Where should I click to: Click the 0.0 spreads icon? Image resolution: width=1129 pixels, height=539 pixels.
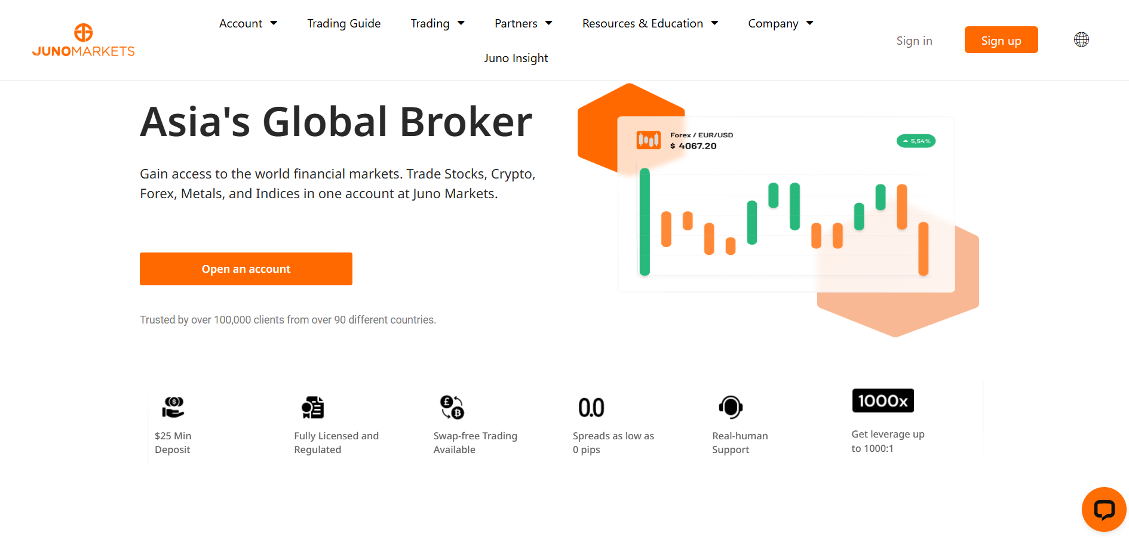(591, 408)
